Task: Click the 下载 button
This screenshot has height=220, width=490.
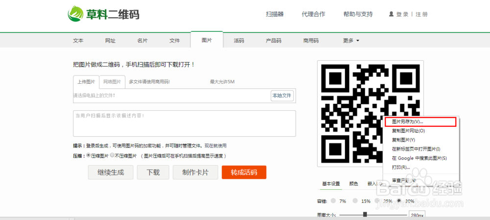Action: pos(153,172)
